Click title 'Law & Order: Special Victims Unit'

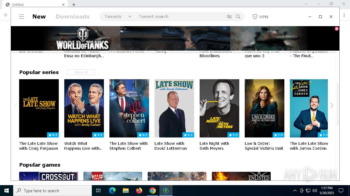coord(264,146)
